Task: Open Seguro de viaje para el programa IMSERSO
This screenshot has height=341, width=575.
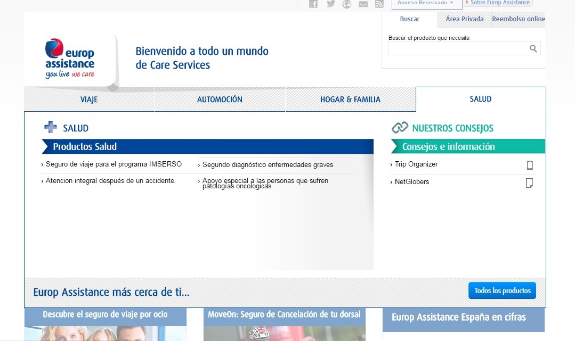Action: [114, 164]
